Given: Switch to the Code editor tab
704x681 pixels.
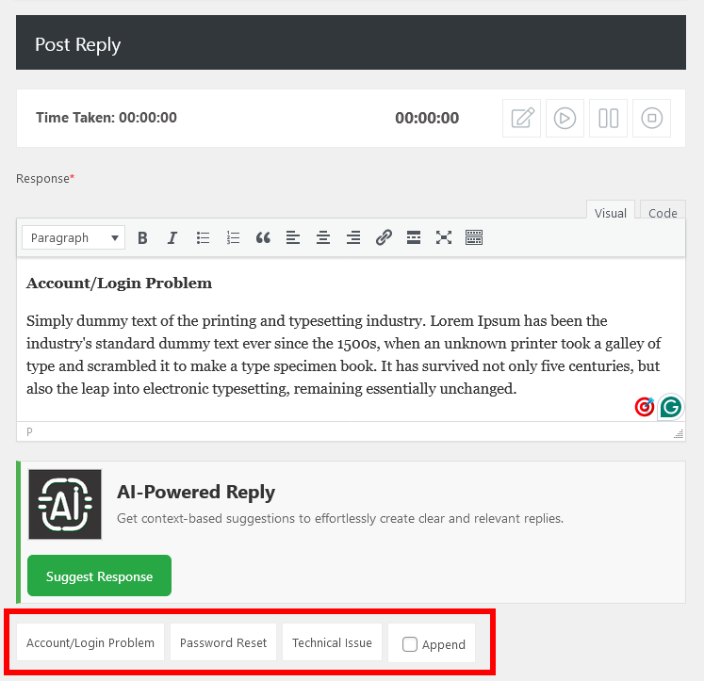Looking at the screenshot, I should (663, 213).
